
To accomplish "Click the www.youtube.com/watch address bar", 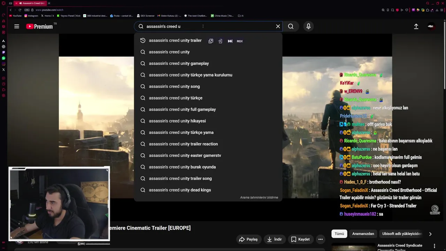I will pyautogui.click(x=49, y=10).
